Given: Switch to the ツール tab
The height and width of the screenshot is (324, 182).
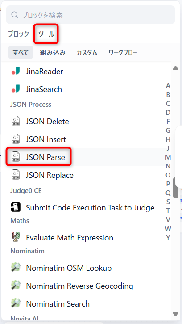Looking at the screenshot, I should [x=46, y=34].
